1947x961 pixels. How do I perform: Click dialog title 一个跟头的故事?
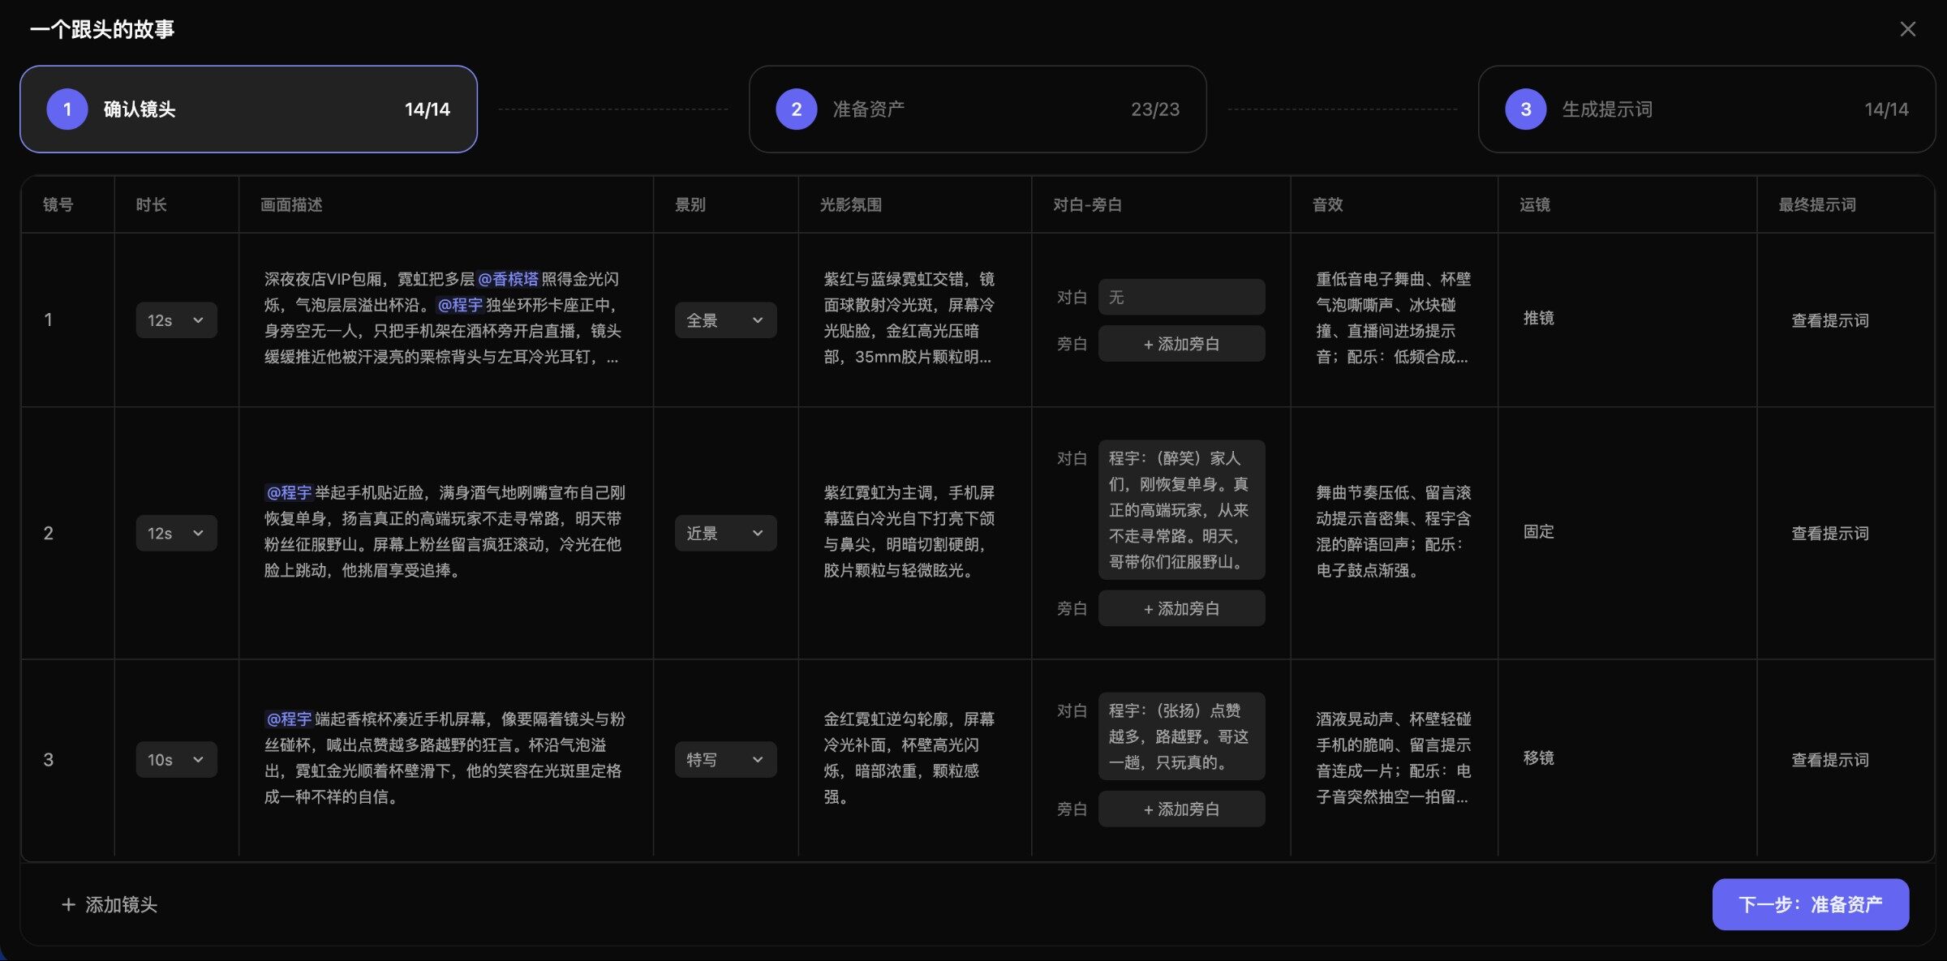102,29
